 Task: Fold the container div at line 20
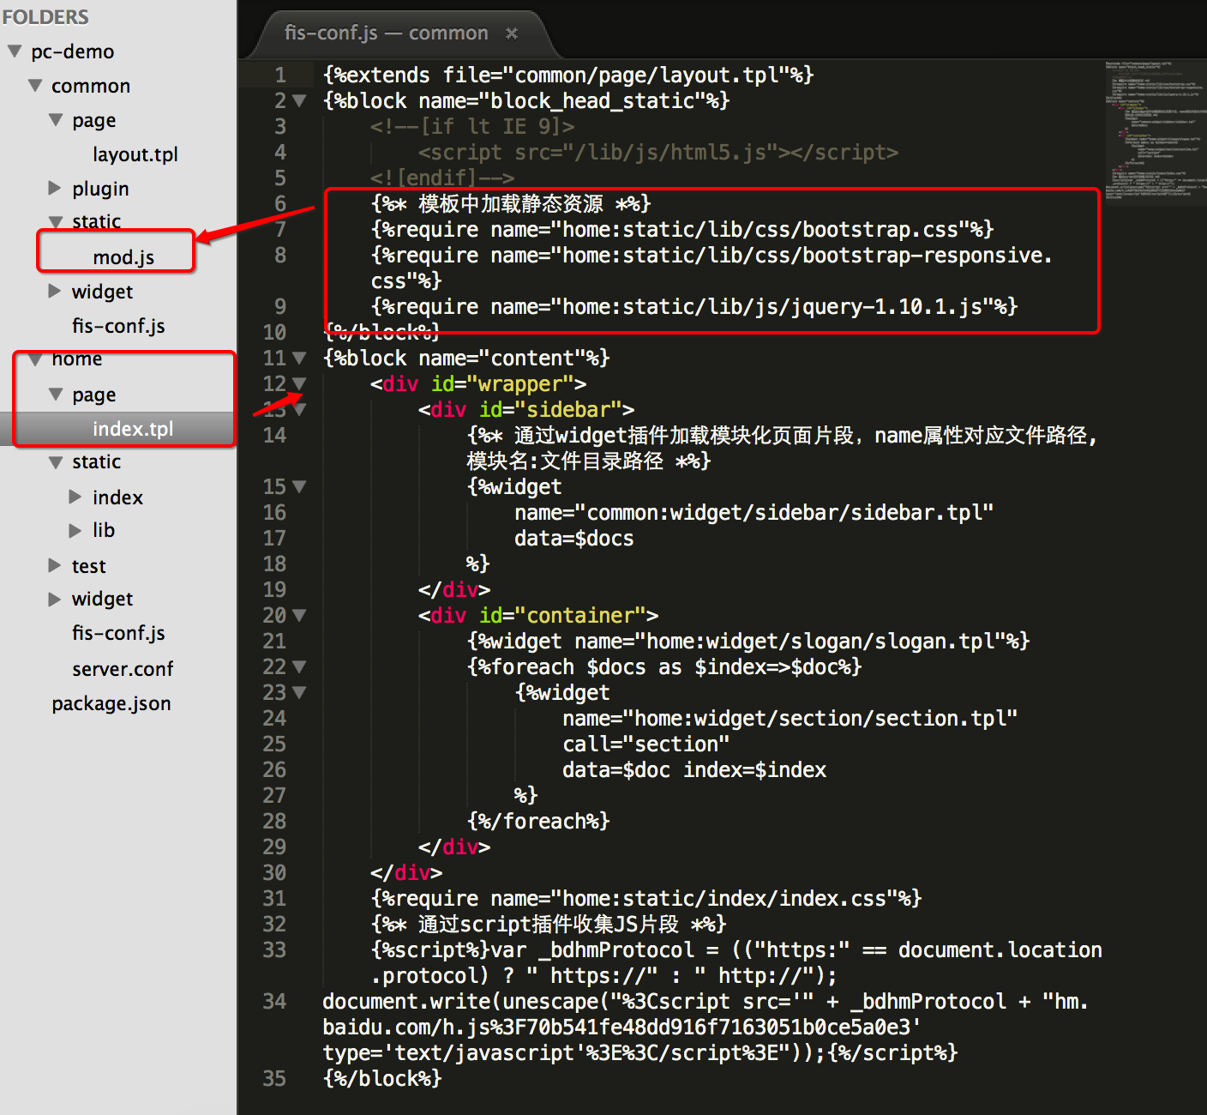299,616
